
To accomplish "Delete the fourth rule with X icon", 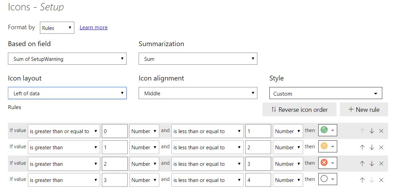I will tap(381, 180).
